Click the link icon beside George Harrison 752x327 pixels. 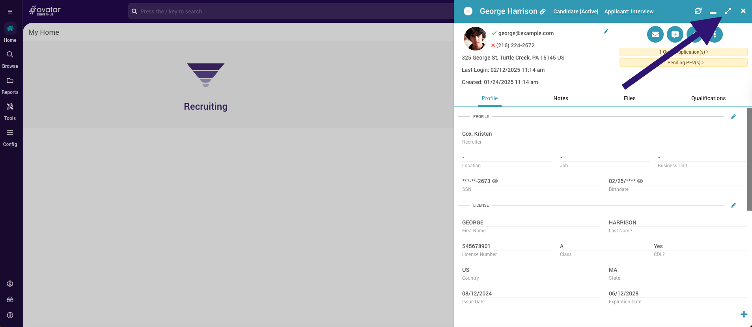tap(543, 12)
